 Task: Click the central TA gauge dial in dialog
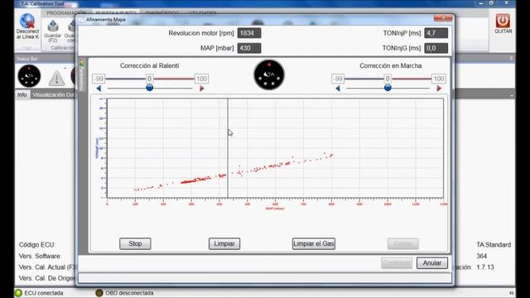[269, 75]
